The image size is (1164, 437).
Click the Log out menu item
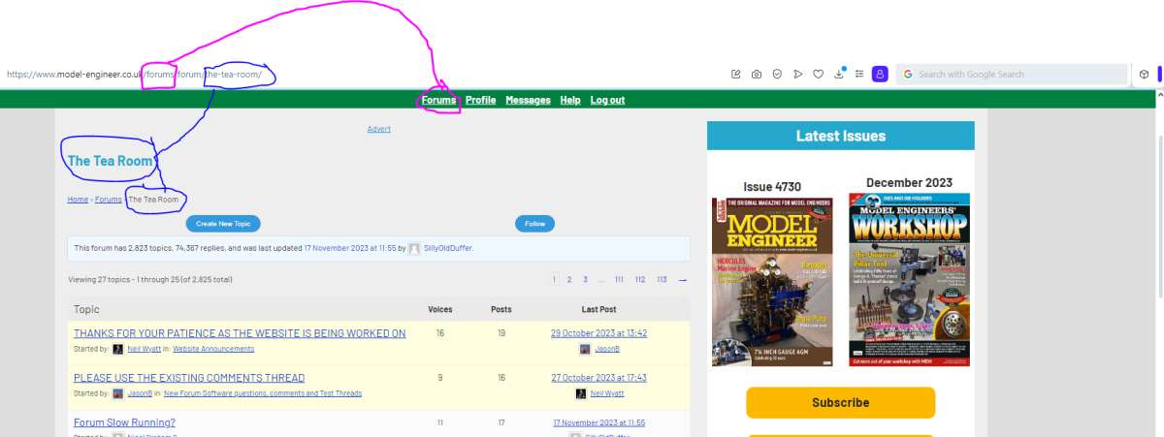[607, 100]
